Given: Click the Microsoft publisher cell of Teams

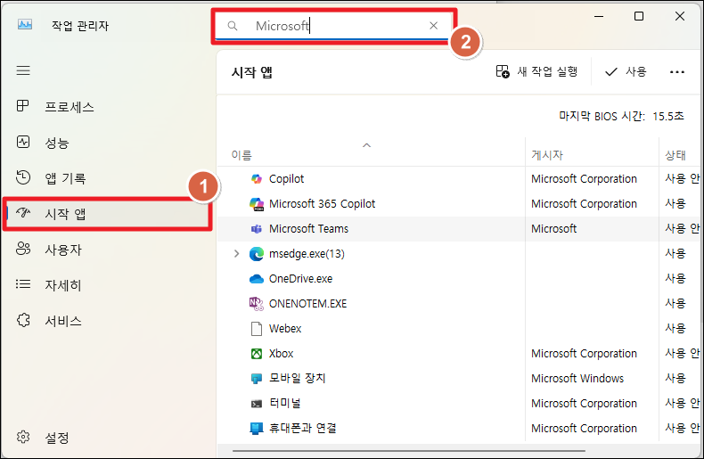Looking at the screenshot, I should coord(553,228).
